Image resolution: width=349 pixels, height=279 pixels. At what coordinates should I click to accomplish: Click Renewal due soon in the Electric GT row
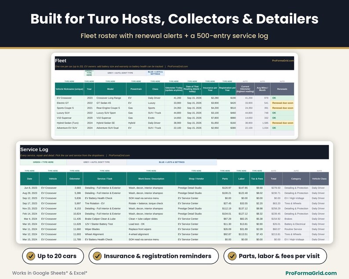coord(283,103)
